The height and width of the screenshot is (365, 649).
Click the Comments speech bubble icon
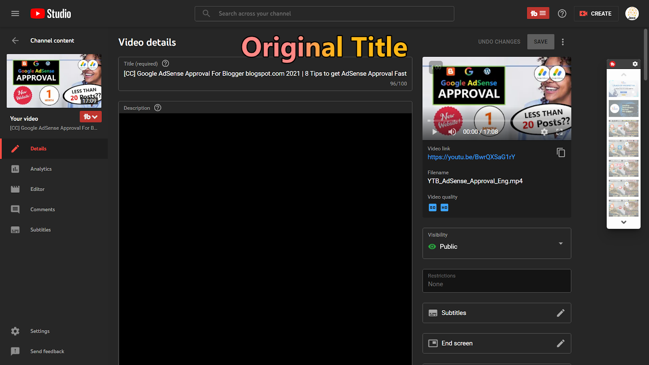[15, 210]
